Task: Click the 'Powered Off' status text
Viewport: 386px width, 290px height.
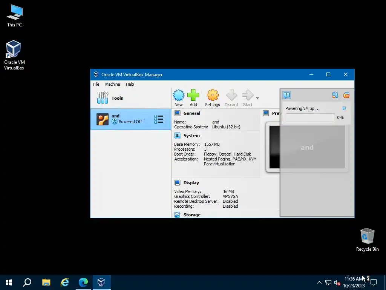Action: click(130, 122)
